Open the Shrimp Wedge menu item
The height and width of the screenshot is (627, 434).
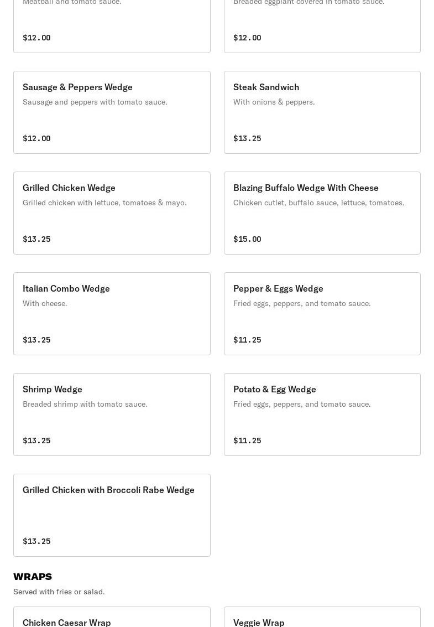click(x=53, y=389)
